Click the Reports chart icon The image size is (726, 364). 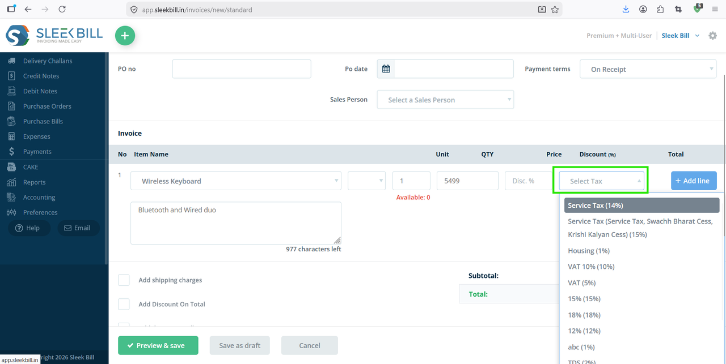[x=11, y=182]
